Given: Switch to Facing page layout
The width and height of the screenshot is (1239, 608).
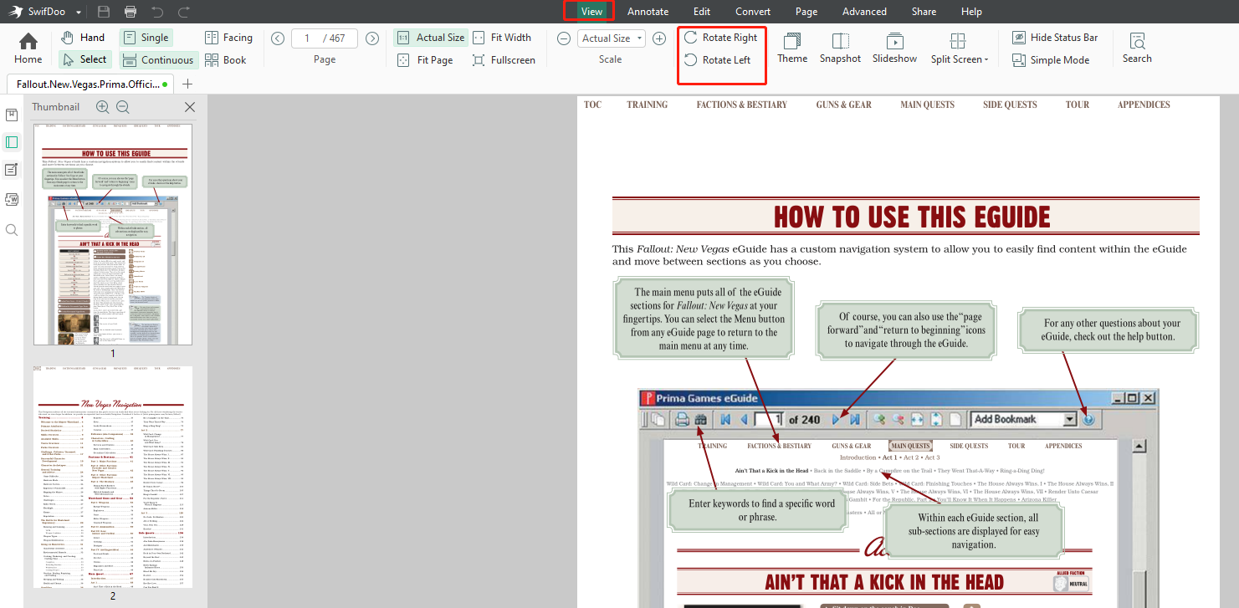Looking at the screenshot, I should [228, 38].
